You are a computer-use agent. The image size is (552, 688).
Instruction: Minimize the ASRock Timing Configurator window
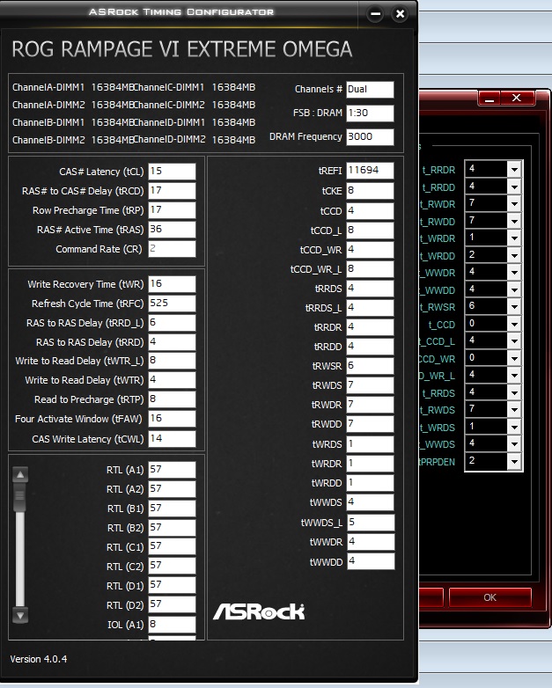[375, 13]
